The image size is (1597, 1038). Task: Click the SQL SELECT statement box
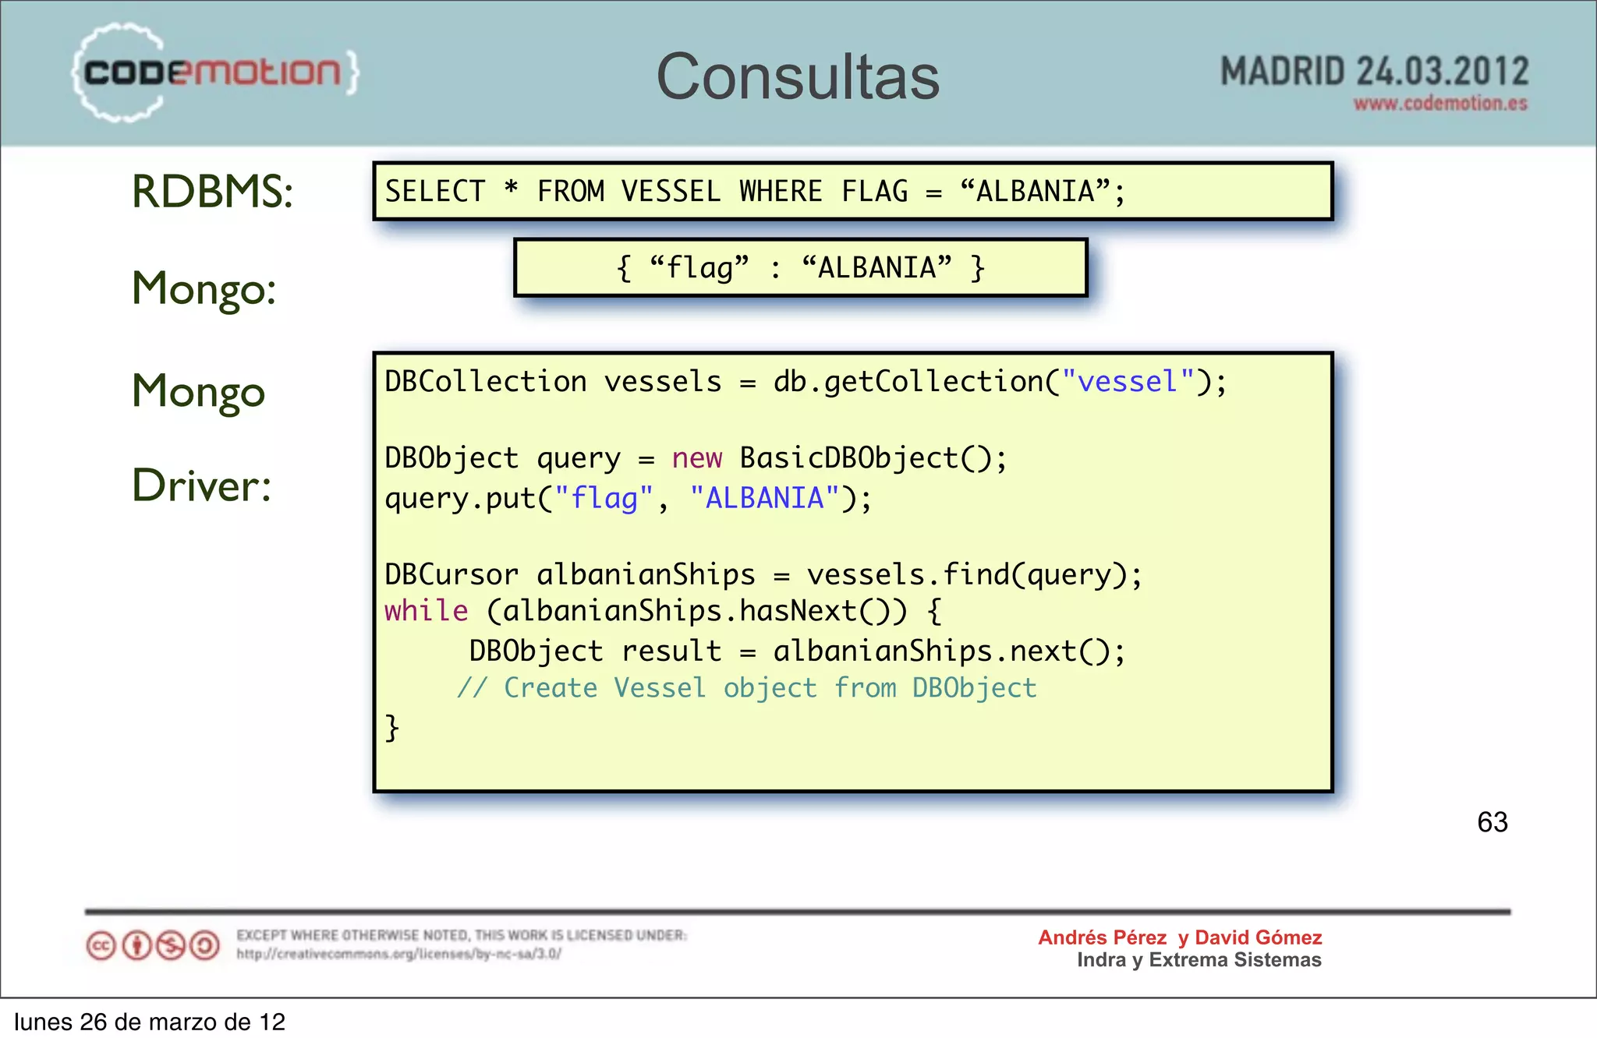[x=852, y=192]
